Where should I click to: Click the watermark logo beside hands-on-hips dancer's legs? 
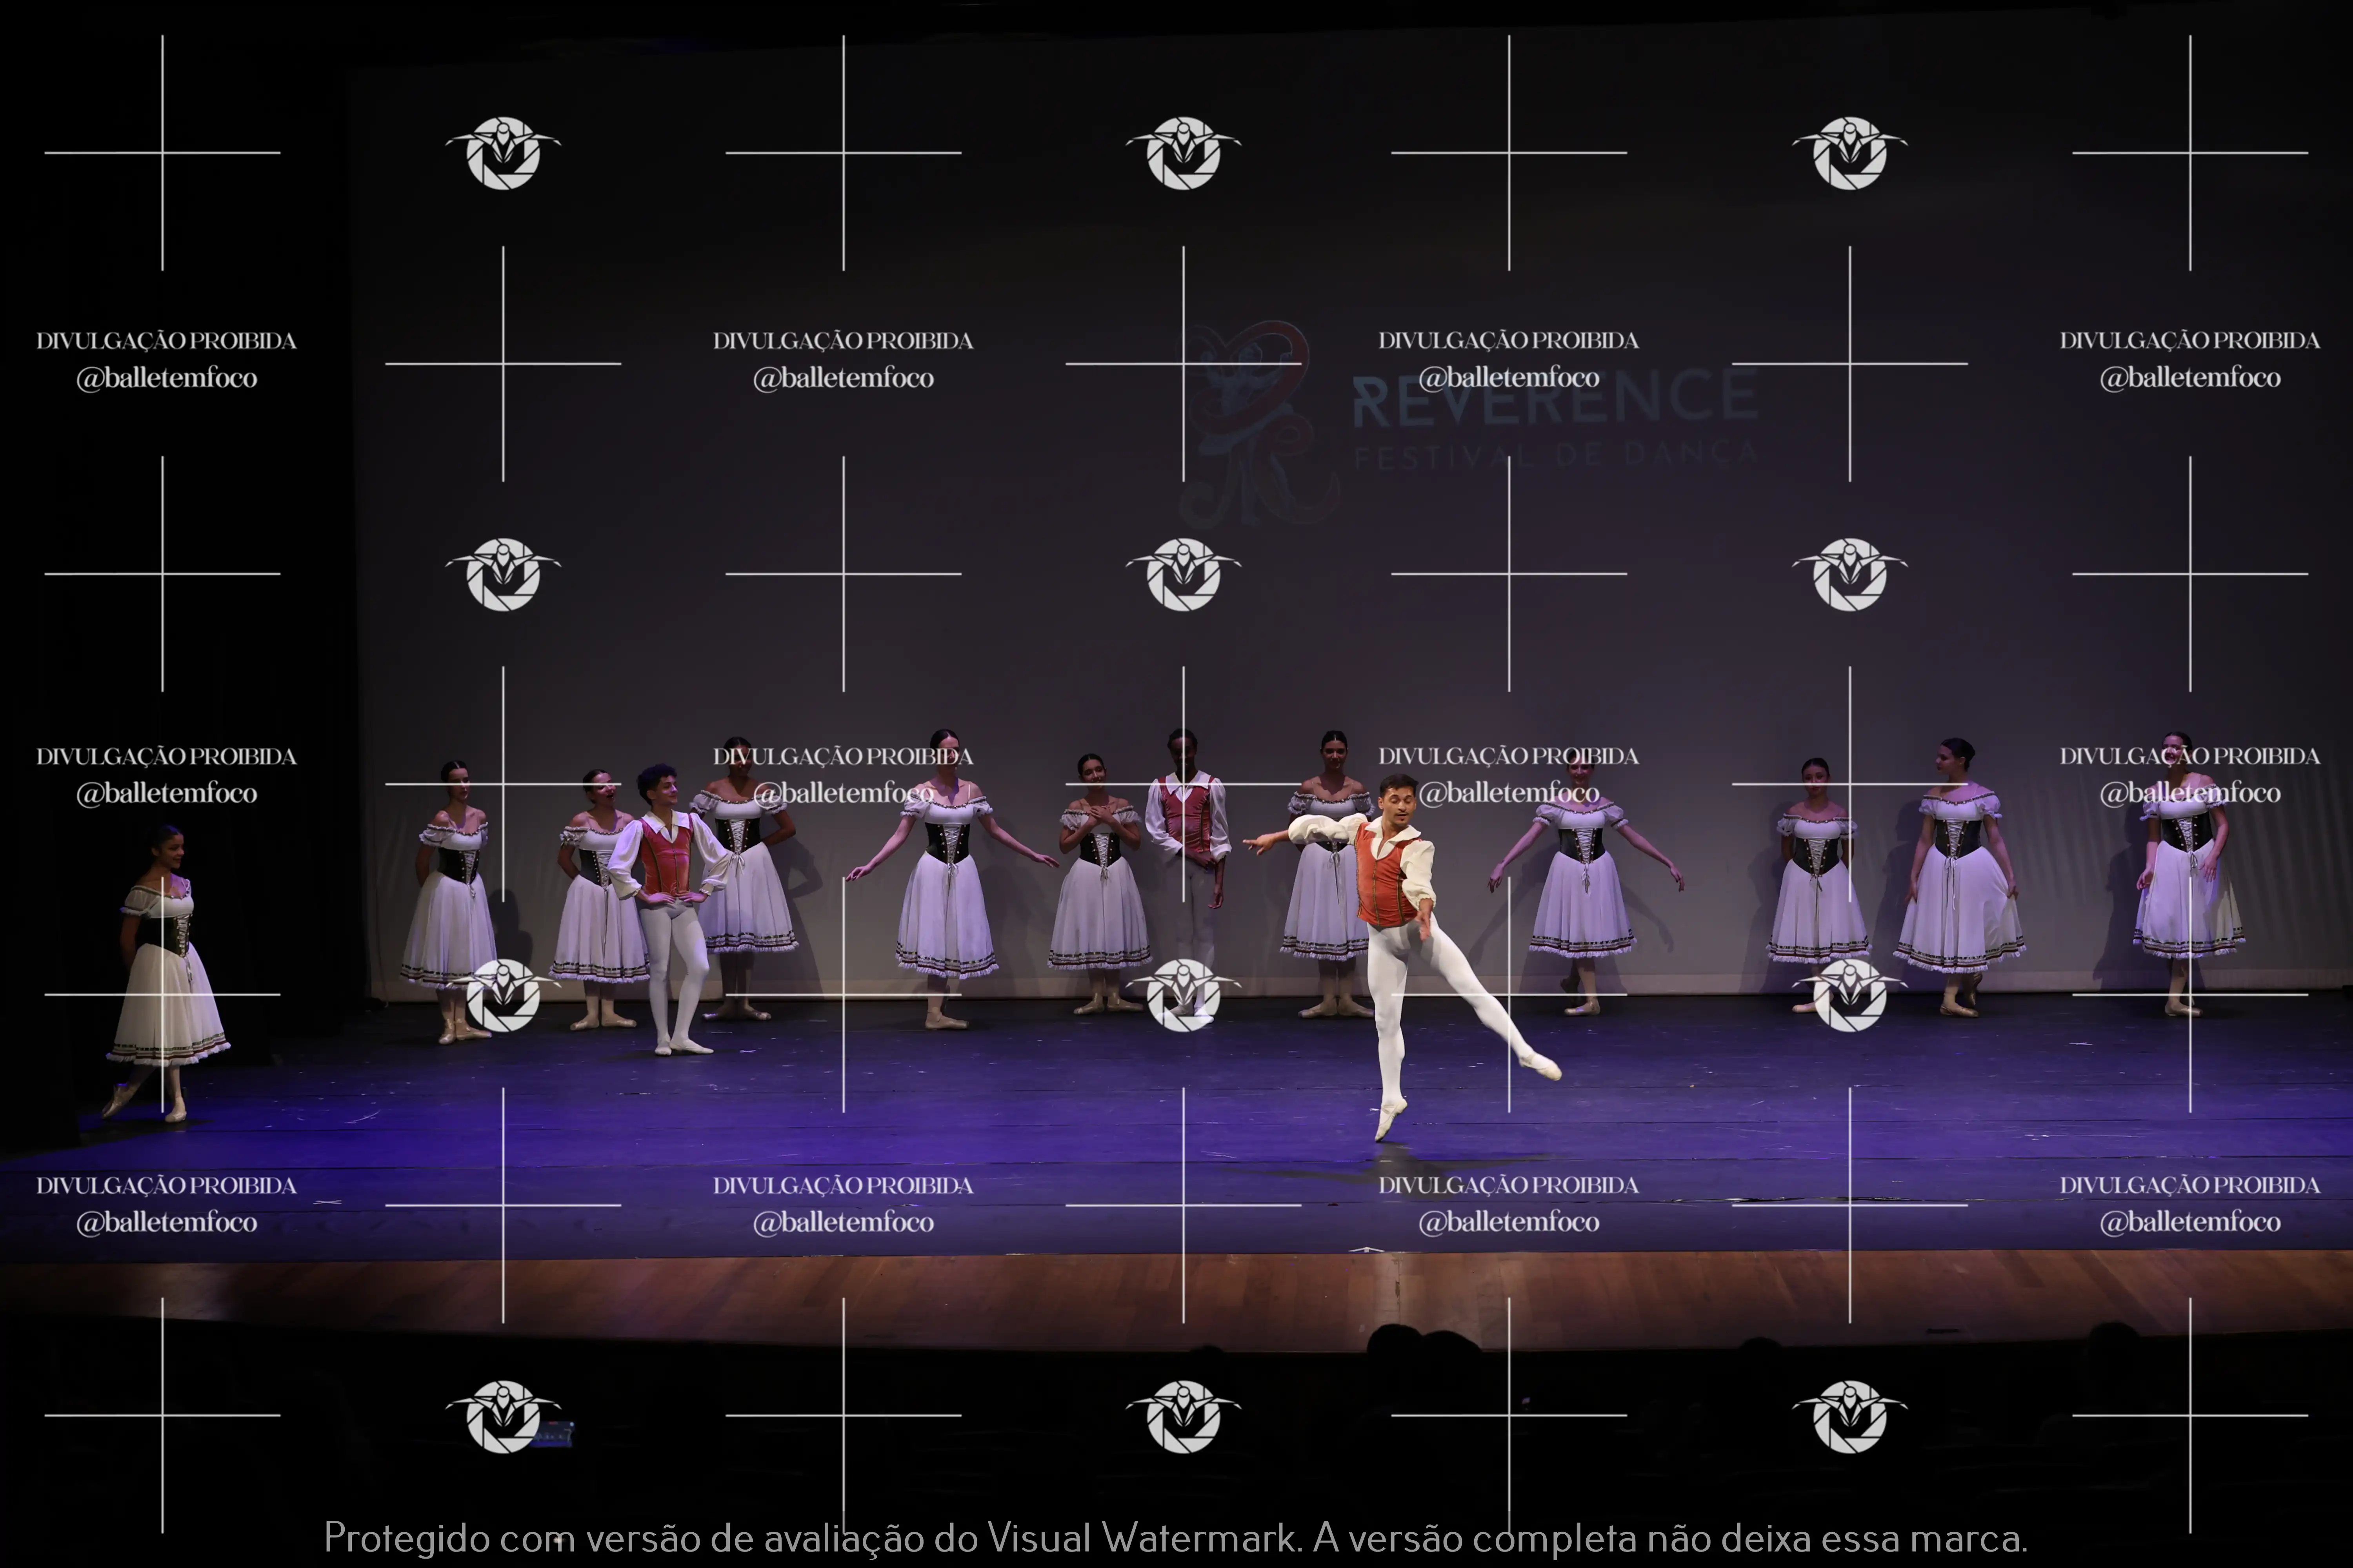point(503,995)
